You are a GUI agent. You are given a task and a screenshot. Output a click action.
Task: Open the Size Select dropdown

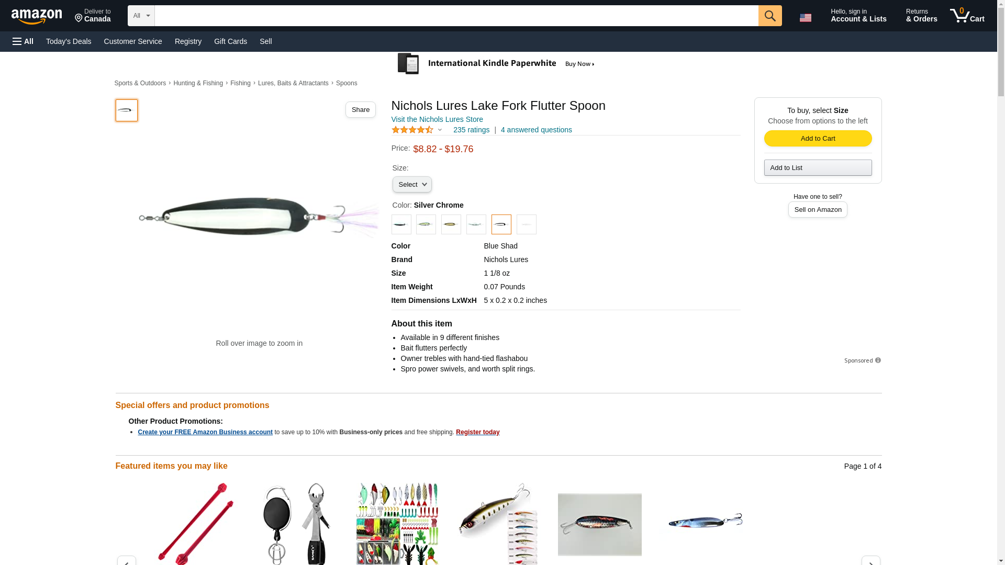[412, 185]
